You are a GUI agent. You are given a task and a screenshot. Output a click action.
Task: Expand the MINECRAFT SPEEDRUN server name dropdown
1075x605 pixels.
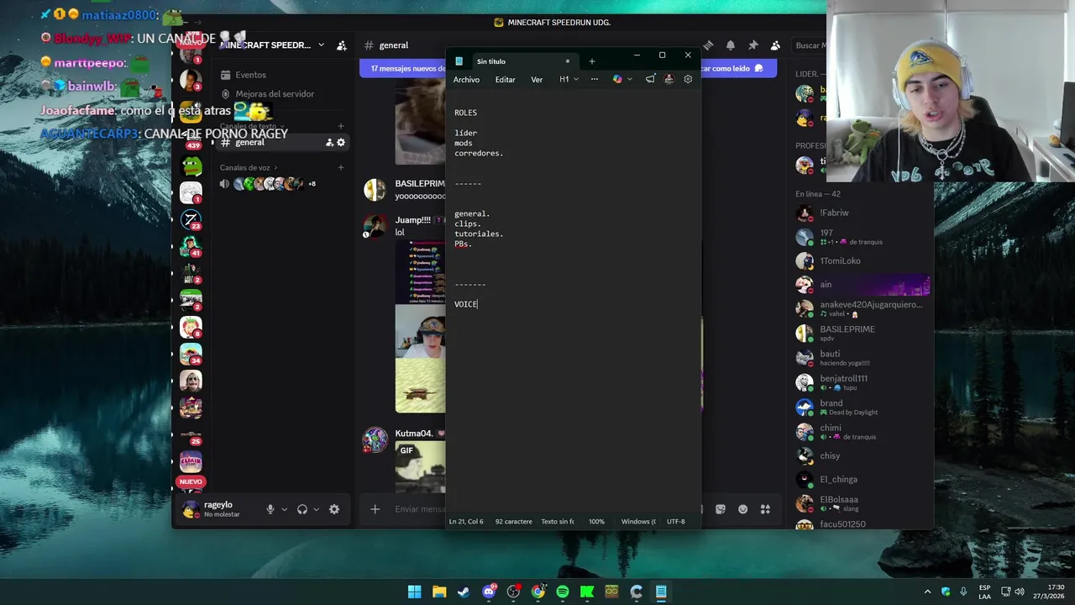coord(321,45)
